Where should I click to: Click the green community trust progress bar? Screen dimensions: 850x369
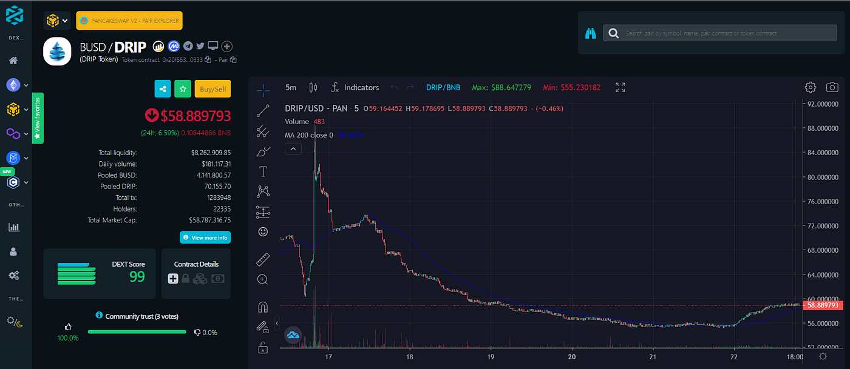point(137,331)
